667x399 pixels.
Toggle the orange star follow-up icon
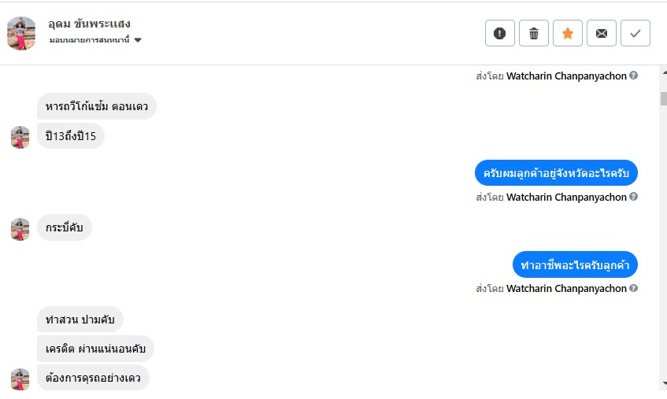tap(567, 33)
